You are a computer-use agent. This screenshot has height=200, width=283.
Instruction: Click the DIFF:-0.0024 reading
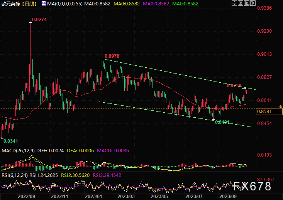pyautogui.click(x=50, y=151)
